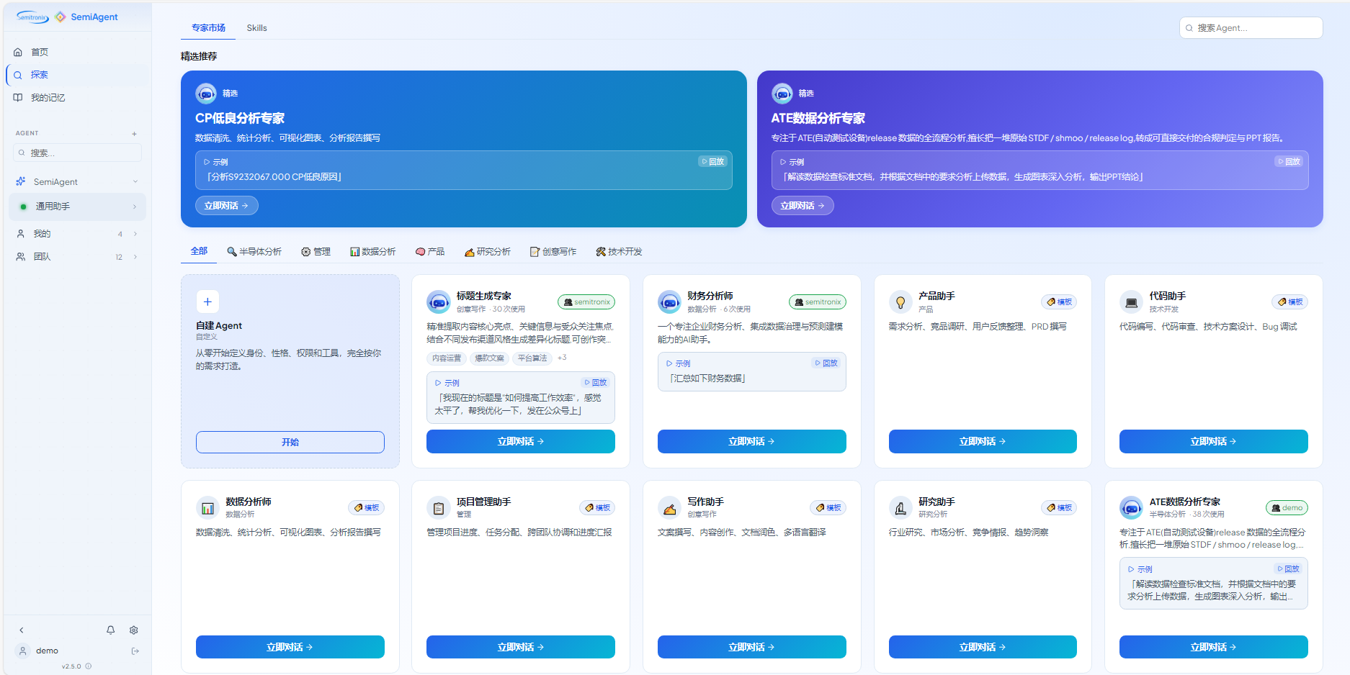Filter by 创意写作 category
Screen dimensions: 1350x675
[553, 252]
